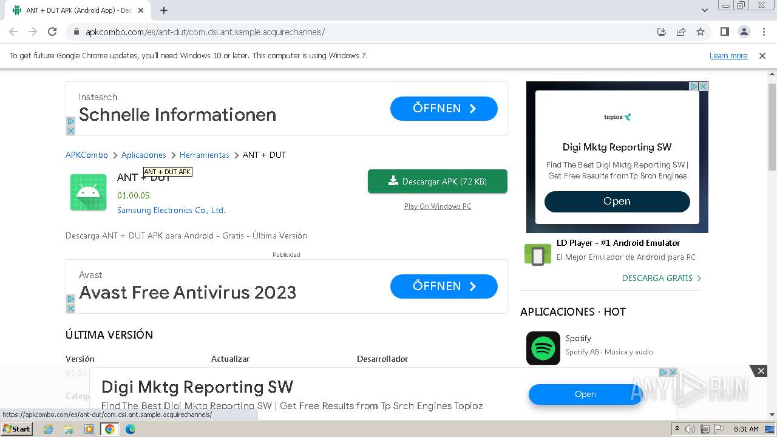Bookmark this page with the star icon
The image size is (777, 437).
pyautogui.click(x=701, y=32)
